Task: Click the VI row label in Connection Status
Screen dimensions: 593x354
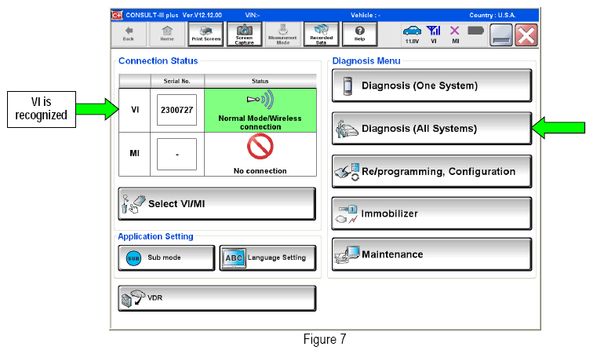Action: [x=135, y=110]
